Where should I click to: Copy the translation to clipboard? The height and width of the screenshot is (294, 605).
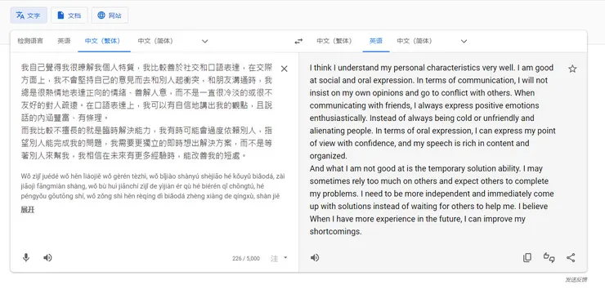[x=527, y=258]
